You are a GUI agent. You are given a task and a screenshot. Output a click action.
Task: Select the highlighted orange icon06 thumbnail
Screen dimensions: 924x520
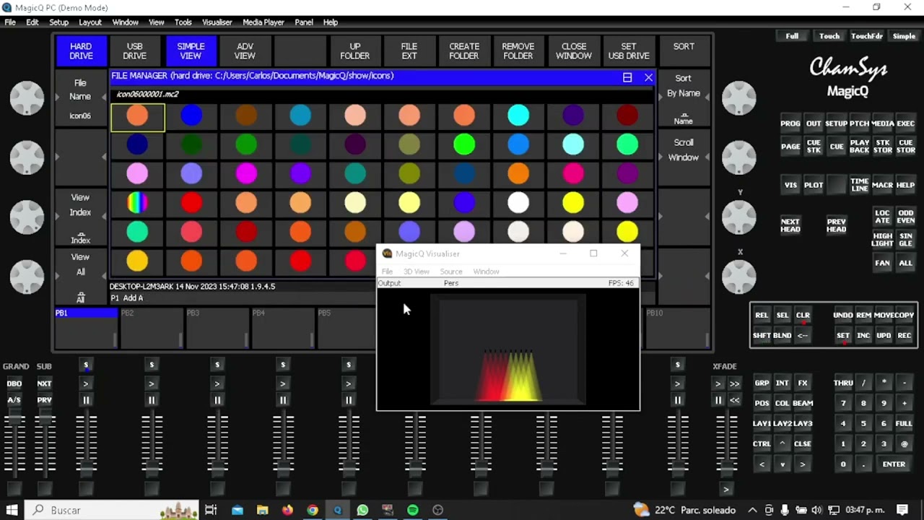[x=137, y=116]
